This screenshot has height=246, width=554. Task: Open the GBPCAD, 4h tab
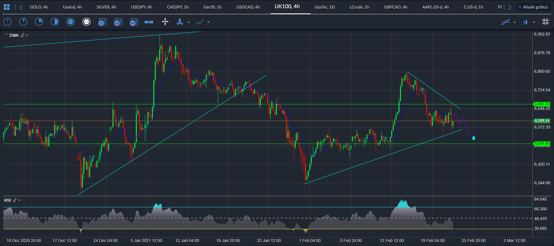click(396, 7)
